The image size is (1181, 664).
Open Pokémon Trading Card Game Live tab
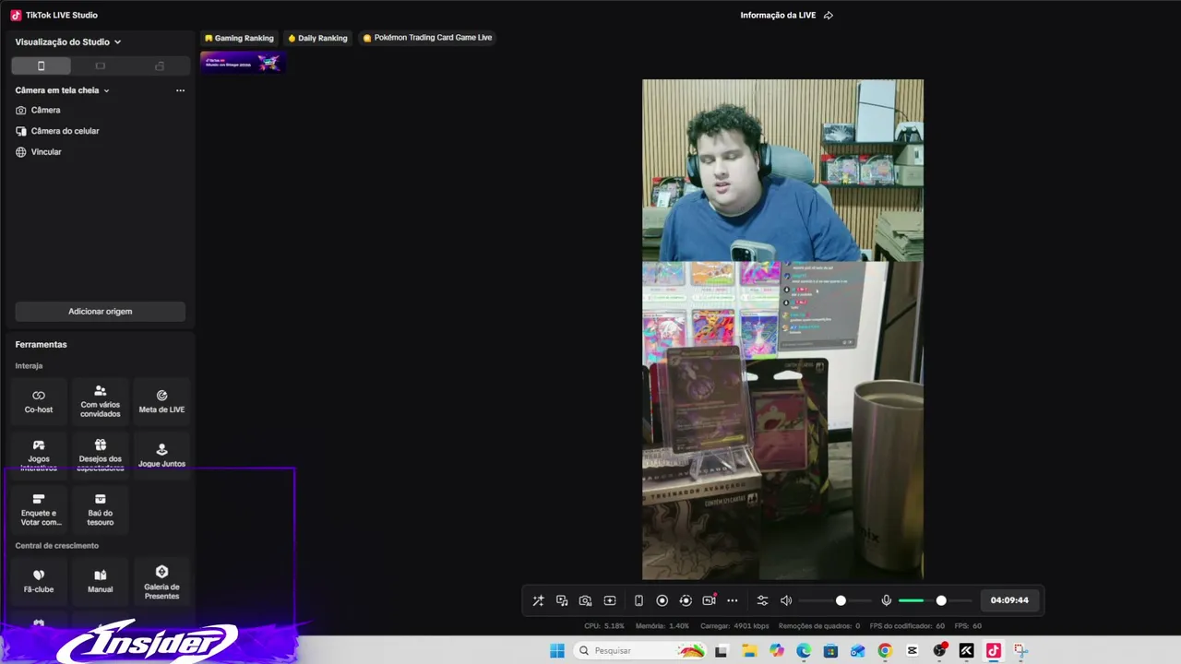[427, 38]
